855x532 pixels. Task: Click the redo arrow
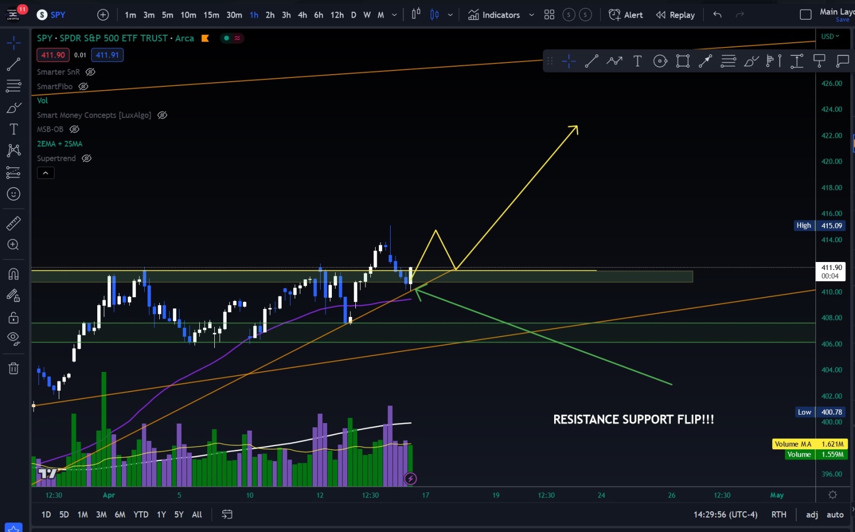pos(740,15)
